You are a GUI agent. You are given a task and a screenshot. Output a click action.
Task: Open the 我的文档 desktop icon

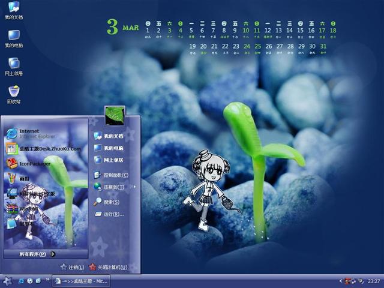click(x=14, y=10)
